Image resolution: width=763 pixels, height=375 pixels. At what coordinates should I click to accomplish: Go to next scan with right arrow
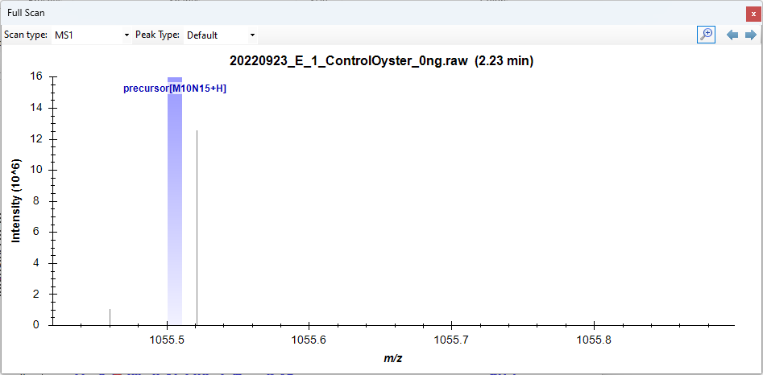point(750,35)
